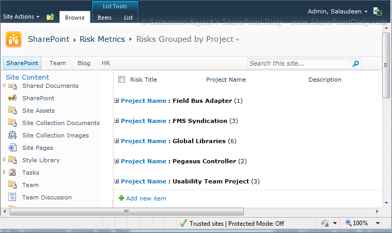The height and width of the screenshot is (233, 392).
Task: Click the green checkmark Trusted sites icon
Action: click(183, 223)
